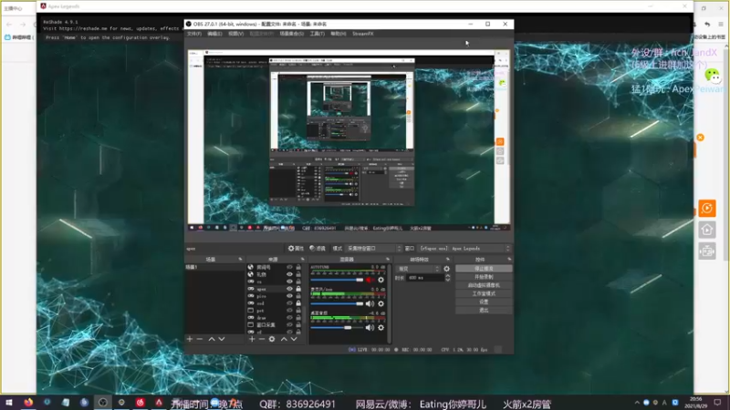Increase transition duration with up arrow

448,276
